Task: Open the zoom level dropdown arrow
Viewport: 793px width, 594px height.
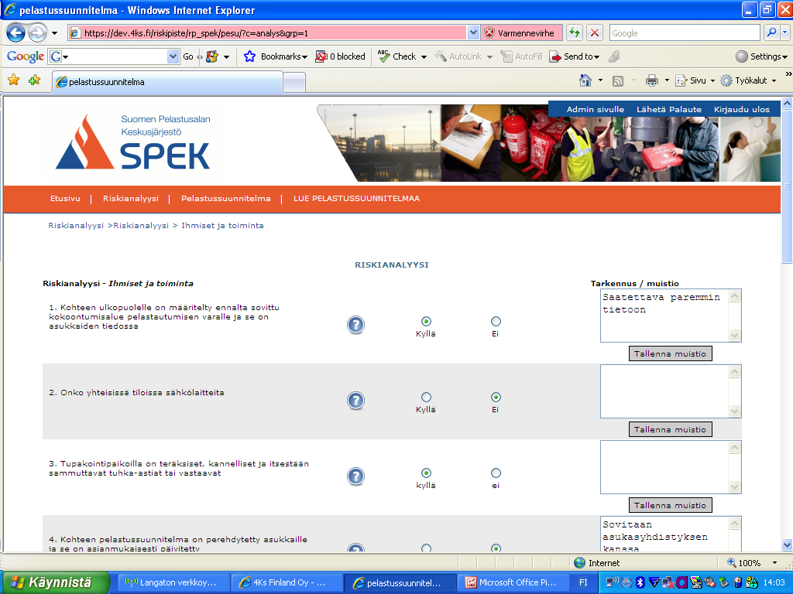Action: [x=774, y=563]
